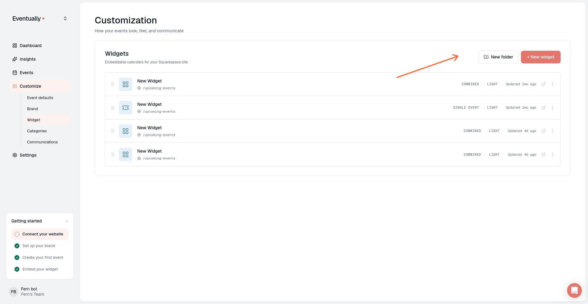Open the Communications submenu item

[42, 142]
